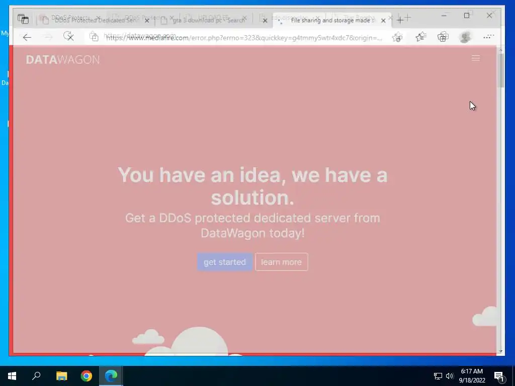
Task: Open the tab actions menu icon
Action: coord(23,20)
